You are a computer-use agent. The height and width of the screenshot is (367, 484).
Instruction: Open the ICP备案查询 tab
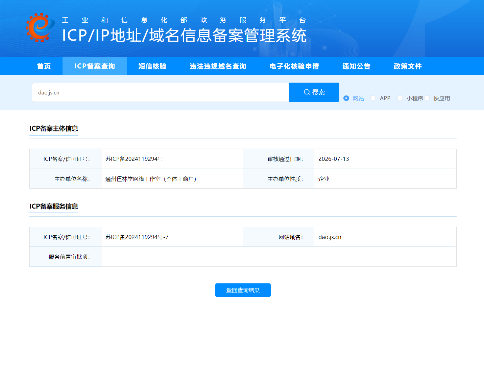pyautogui.click(x=95, y=66)
